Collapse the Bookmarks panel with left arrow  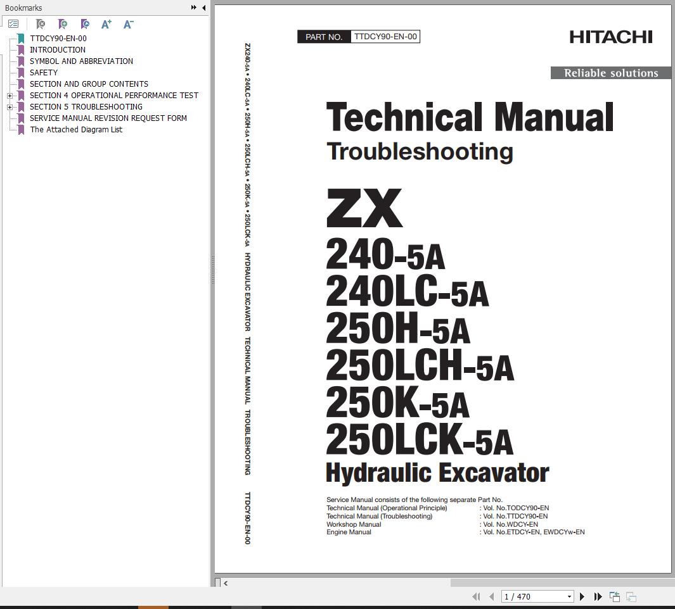point(203,8)
